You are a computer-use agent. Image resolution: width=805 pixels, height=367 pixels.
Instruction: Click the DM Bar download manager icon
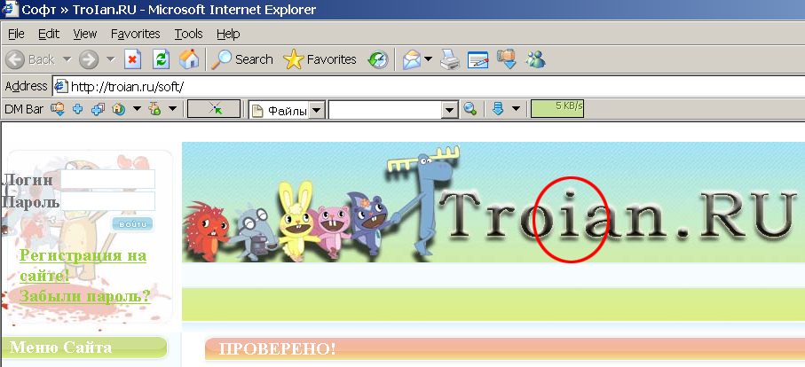pos(57,109)
